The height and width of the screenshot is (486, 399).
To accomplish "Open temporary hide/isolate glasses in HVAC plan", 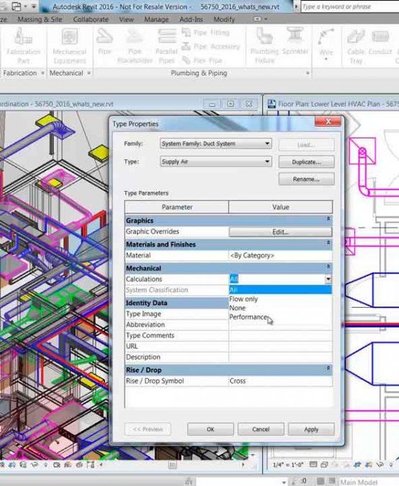I will 380,464.
